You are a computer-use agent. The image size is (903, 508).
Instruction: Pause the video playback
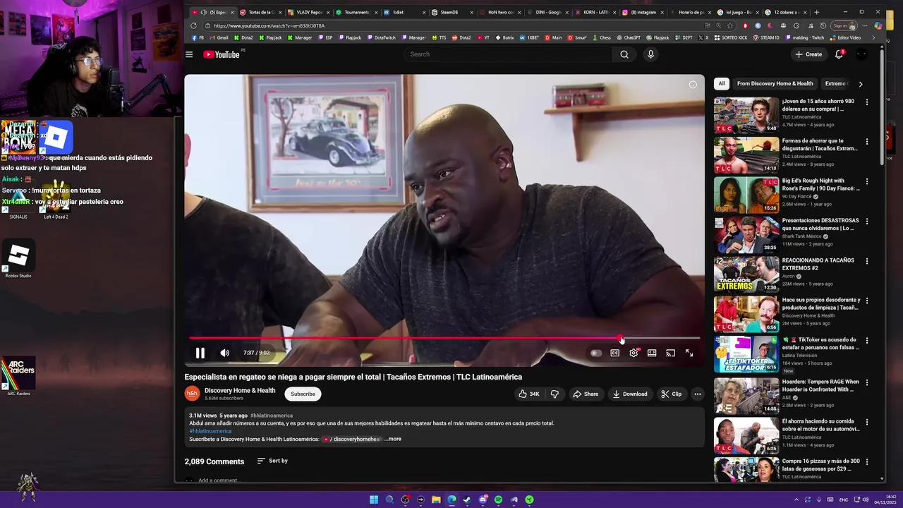pos(200,353)
